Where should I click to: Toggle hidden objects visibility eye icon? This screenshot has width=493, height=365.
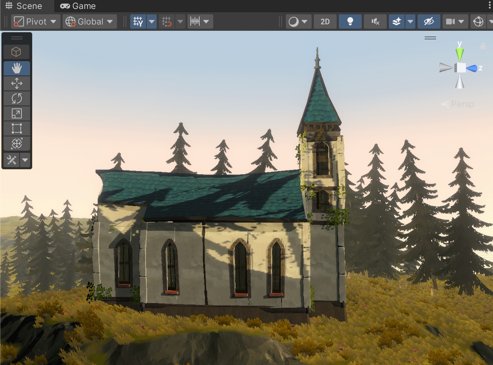[x=429, y=21]
